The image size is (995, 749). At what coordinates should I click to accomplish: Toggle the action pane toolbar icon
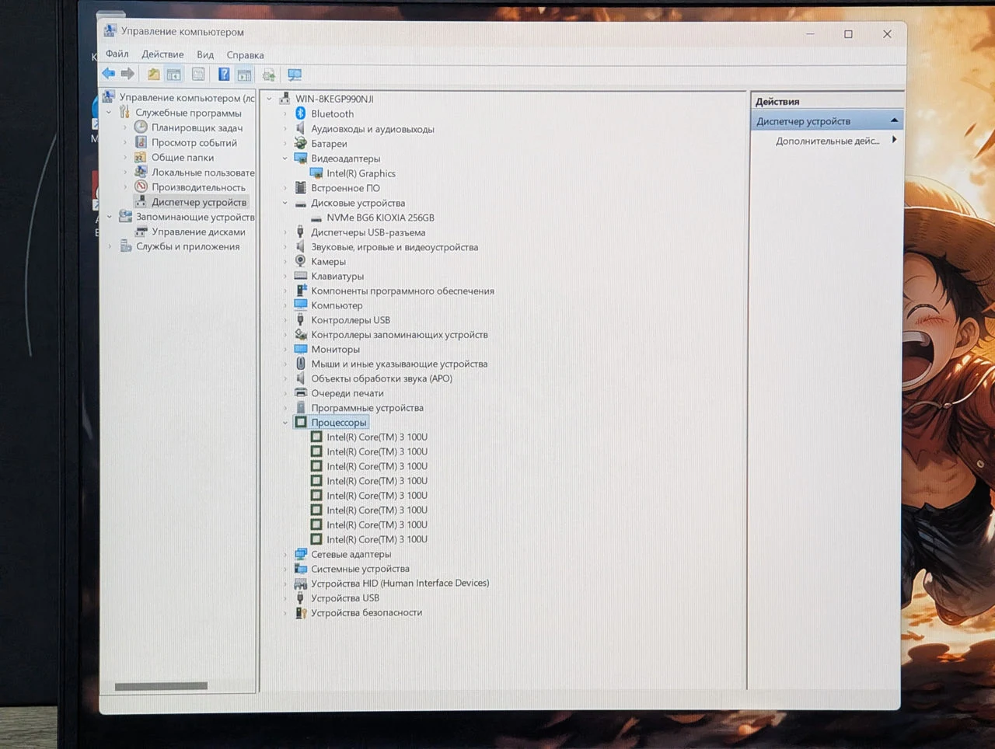click(x=245, y=75)
